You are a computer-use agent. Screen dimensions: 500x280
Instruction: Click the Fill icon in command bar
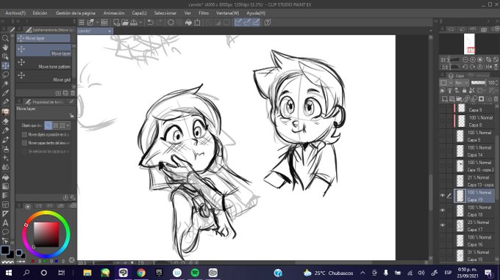[x=188, y=22]
